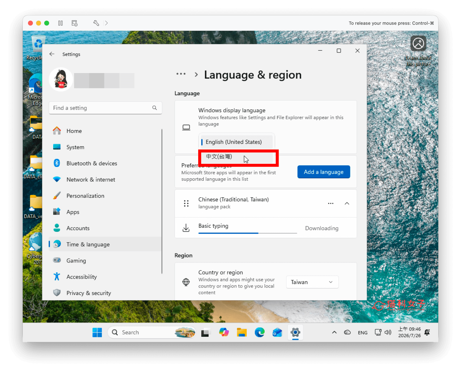Click 'Windows display language' heading
The width and height of the screenshot is (461, 372).
(x=232, y=110)
